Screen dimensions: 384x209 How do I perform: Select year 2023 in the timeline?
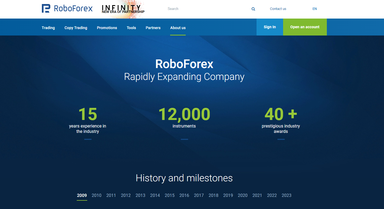tap(286, 195)
